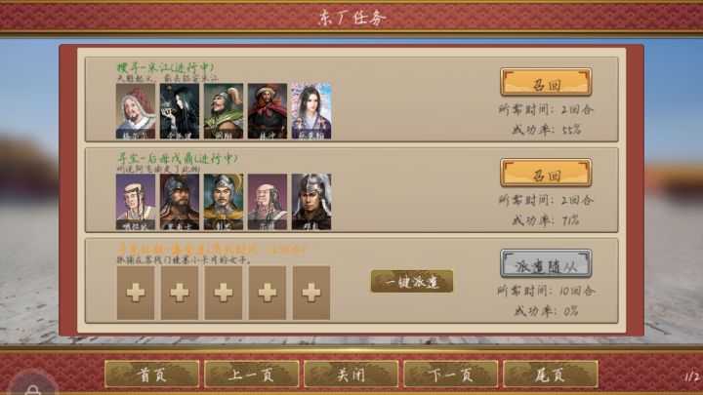Click the lock icon at bottom-left corner
This screenshot has width=703, height=395.
point(32,389)
